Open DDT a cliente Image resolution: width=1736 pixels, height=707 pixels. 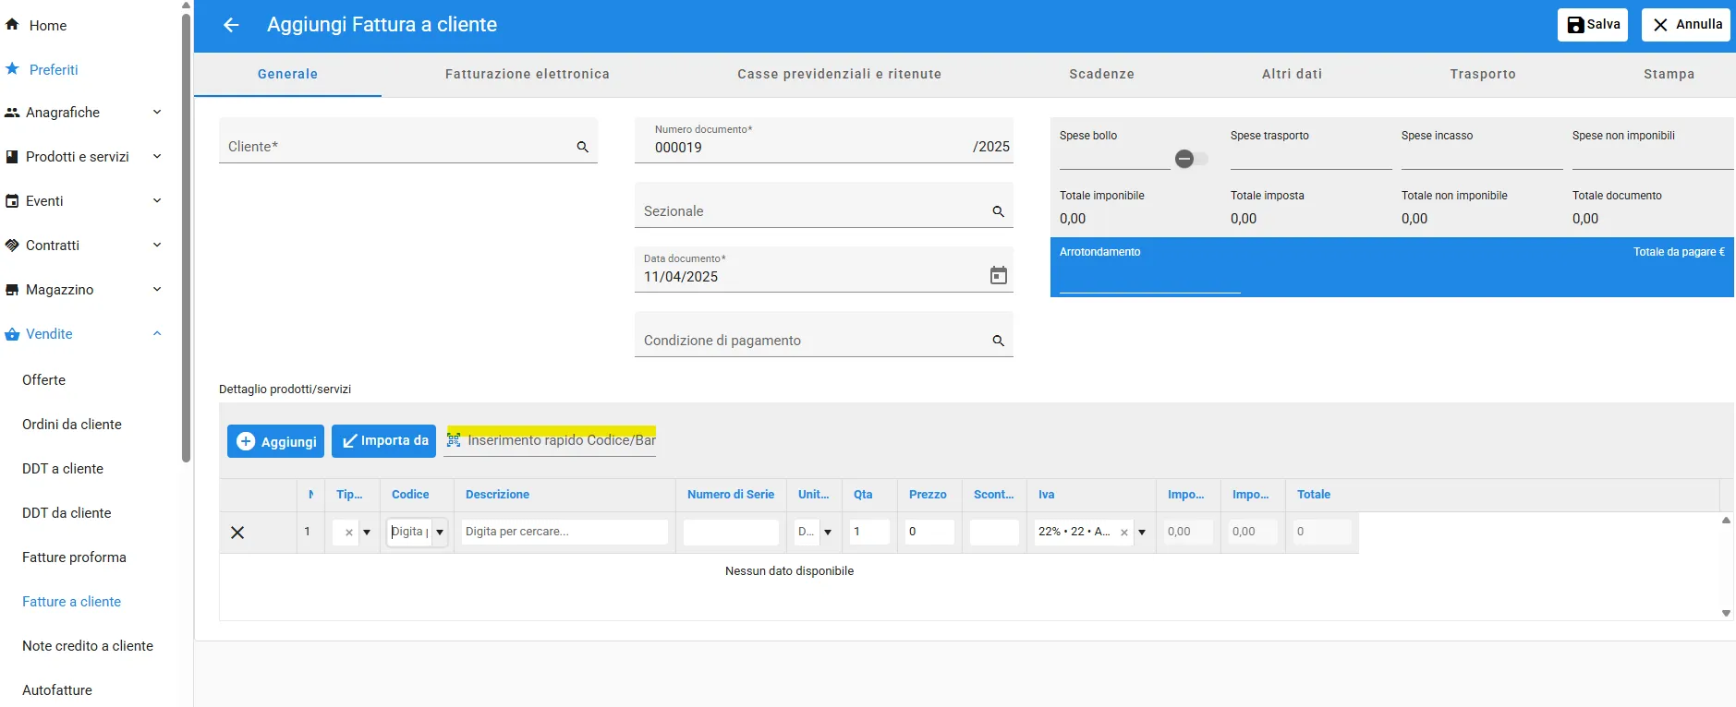click(x=63, y=469)
